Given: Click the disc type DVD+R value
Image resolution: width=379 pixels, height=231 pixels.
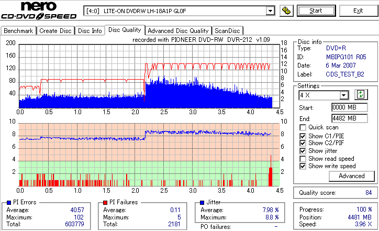Looking at the screenshot, I should click(x=336, y=48).
